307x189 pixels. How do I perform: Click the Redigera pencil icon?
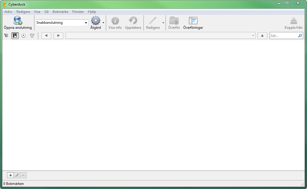[153, 21]
